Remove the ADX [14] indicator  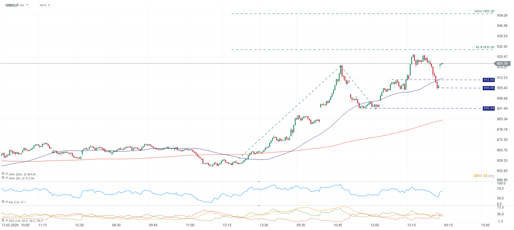pyautogui.click(x=7, y=220)
